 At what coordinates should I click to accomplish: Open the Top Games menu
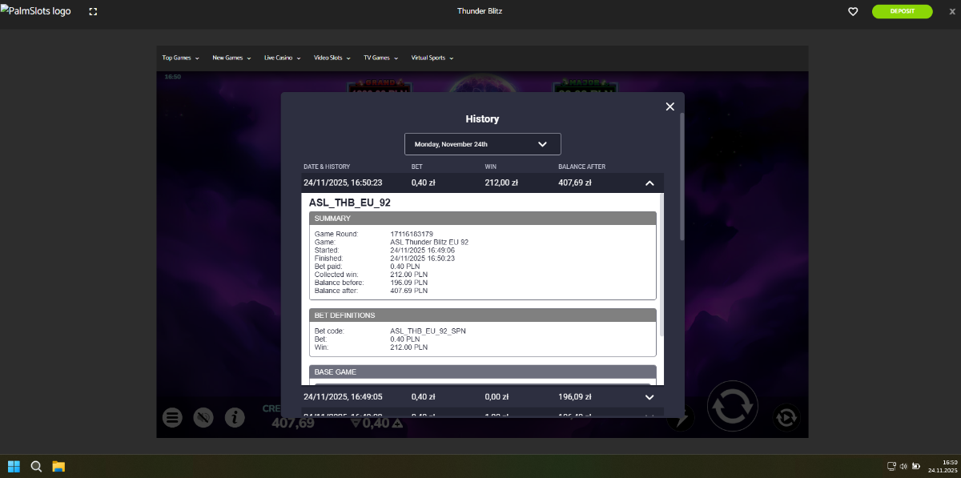coord(180,58)
